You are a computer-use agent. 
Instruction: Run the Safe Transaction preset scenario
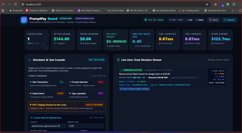47,84
